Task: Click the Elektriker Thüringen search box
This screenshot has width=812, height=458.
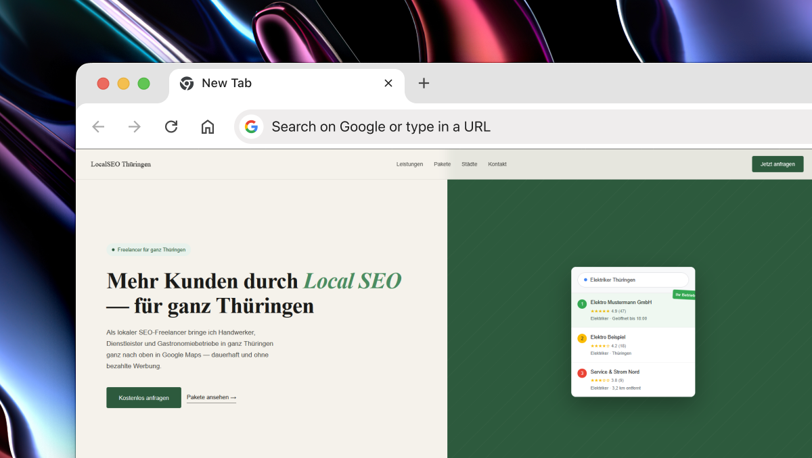Action: (633, 280)
